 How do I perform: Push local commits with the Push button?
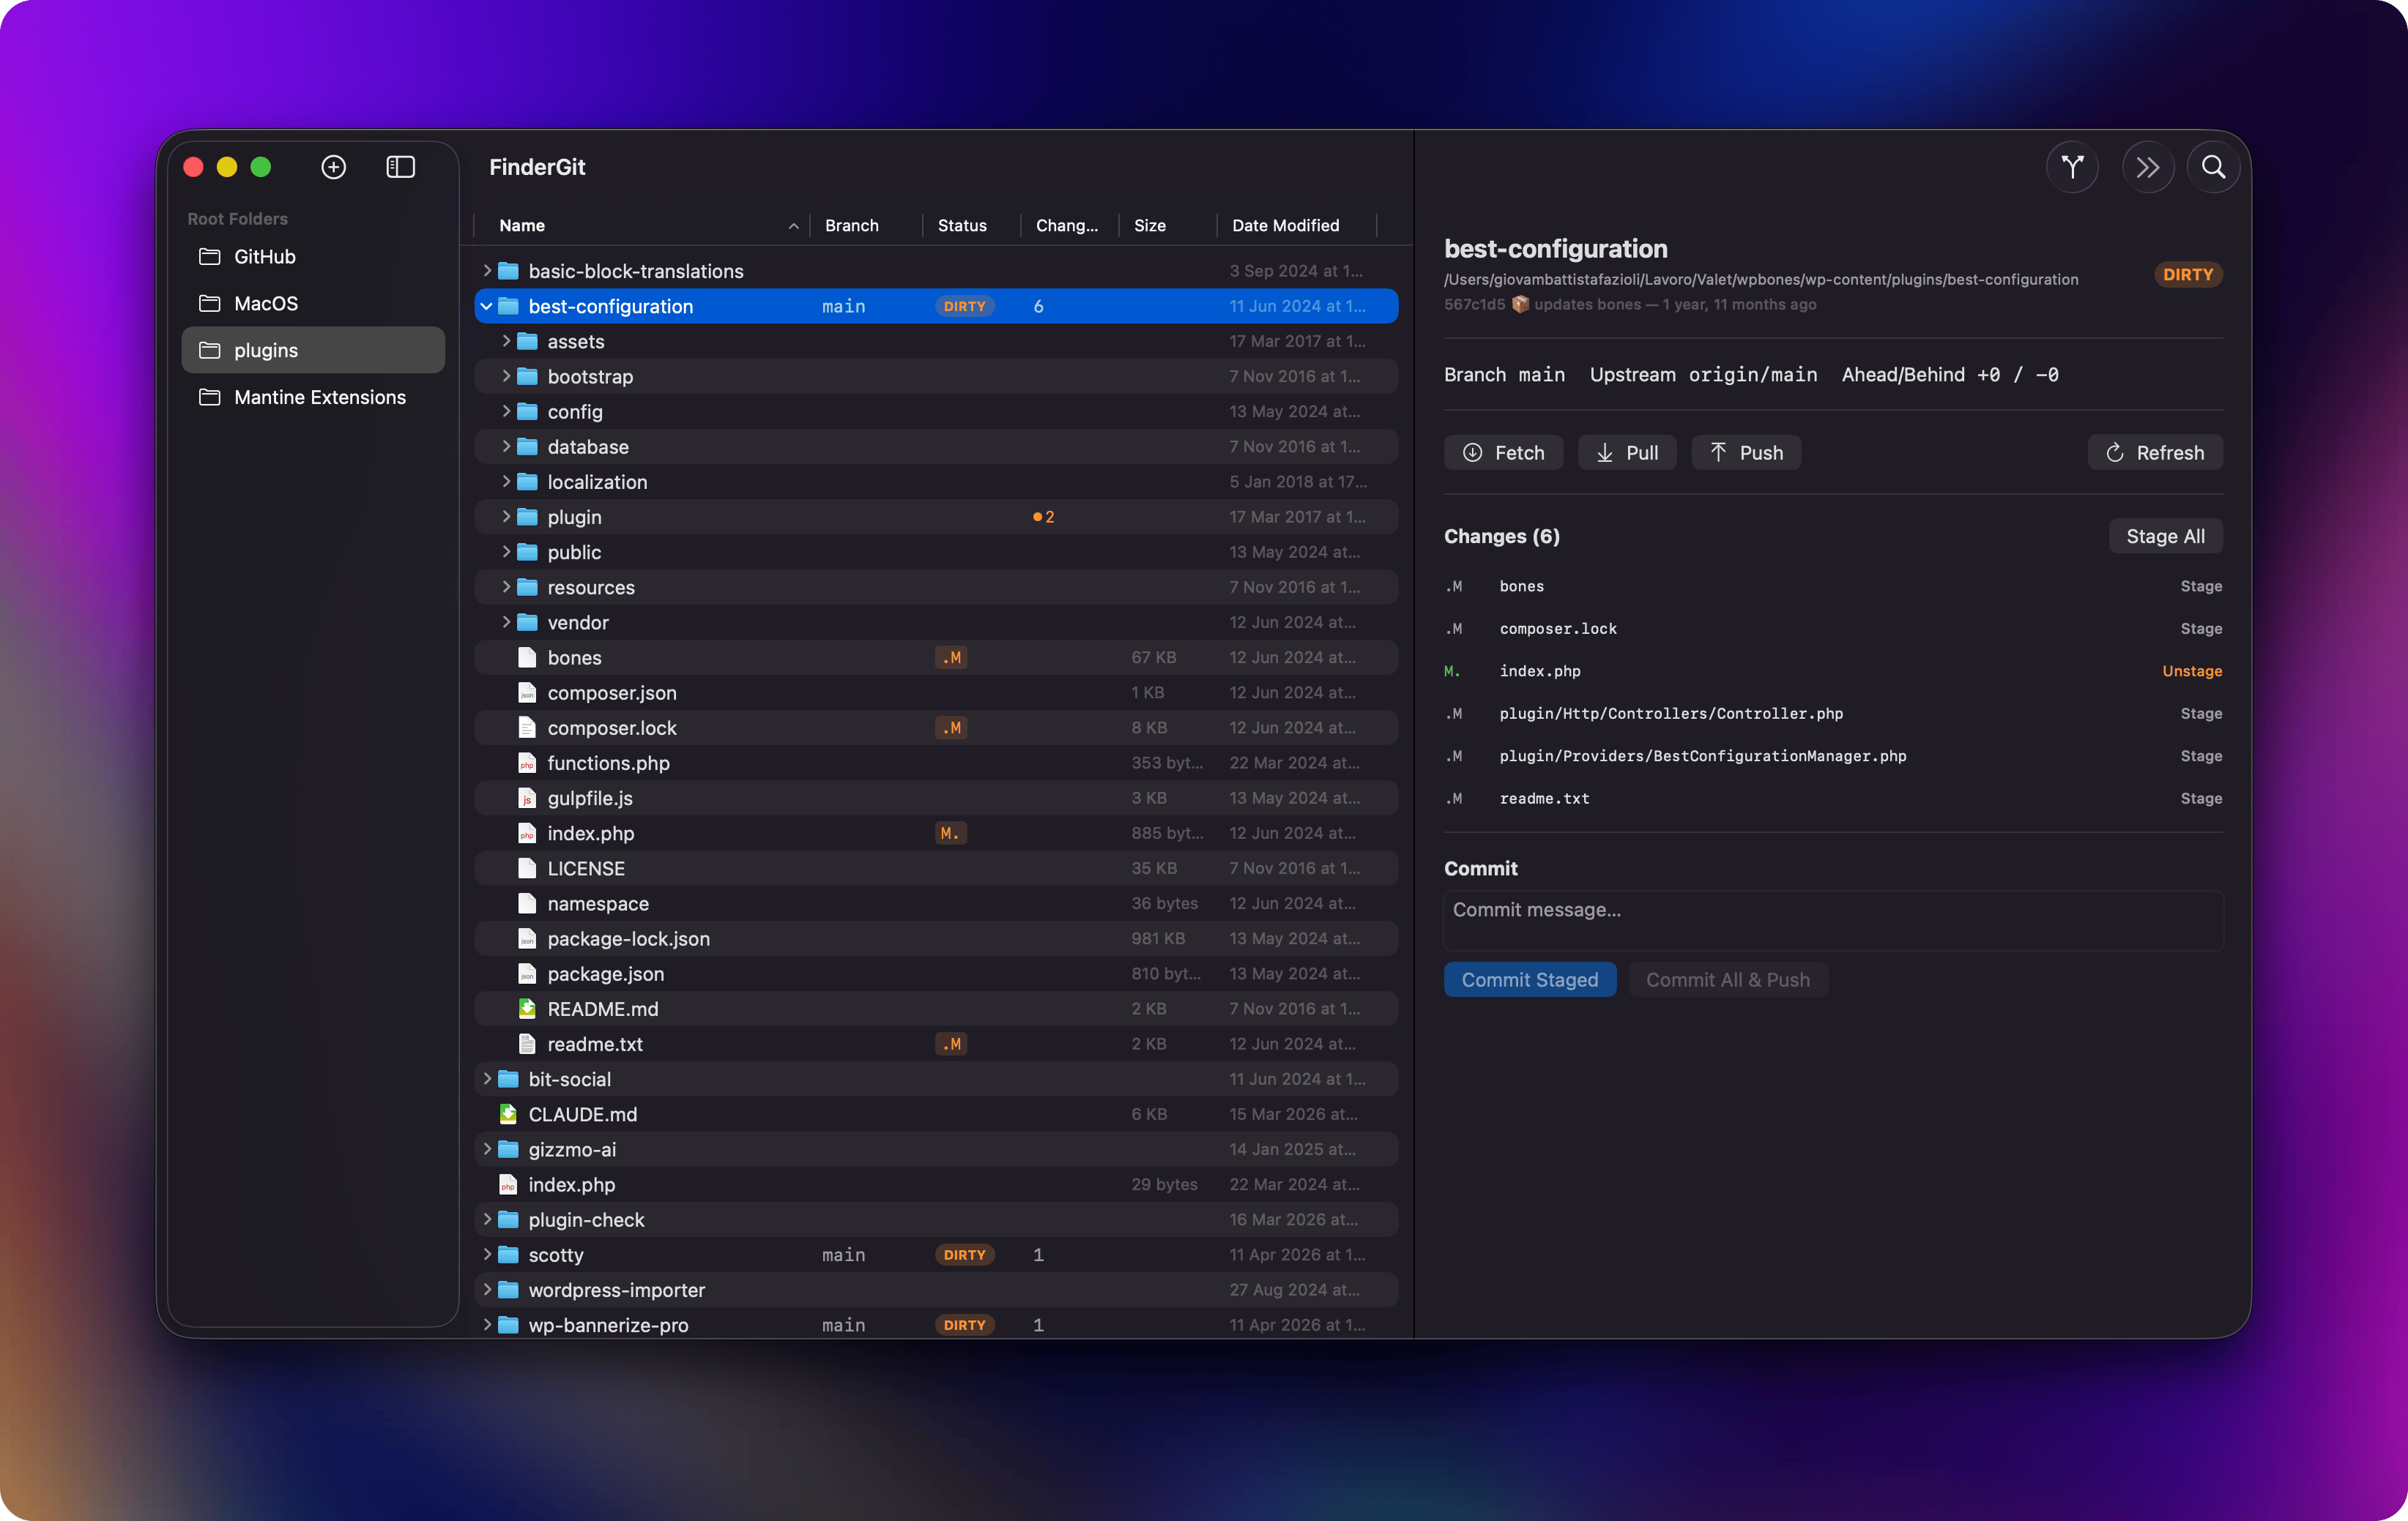click(x=1745, y=452)
